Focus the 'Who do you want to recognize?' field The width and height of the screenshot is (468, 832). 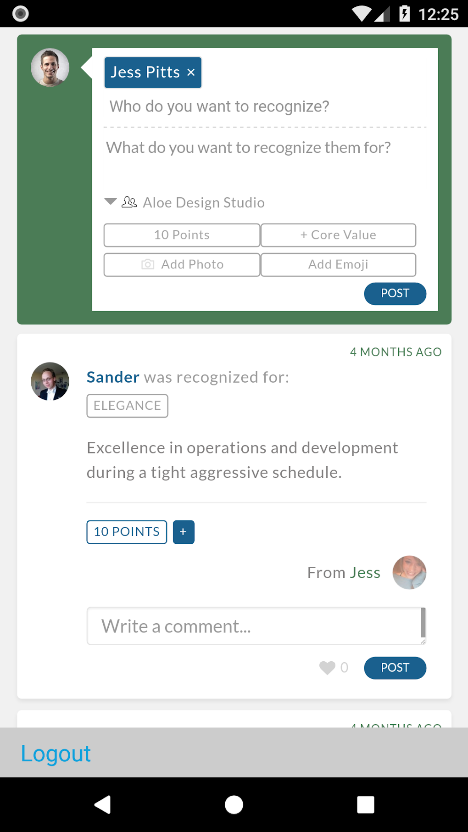[219, 106]
